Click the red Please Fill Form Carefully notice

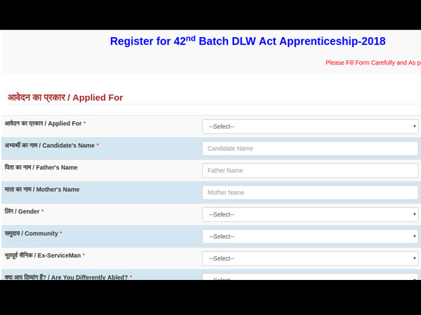pyautogui.click(x=373, y=63)
